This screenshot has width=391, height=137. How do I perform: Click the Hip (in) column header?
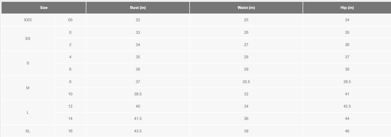(x=347, y=8)
